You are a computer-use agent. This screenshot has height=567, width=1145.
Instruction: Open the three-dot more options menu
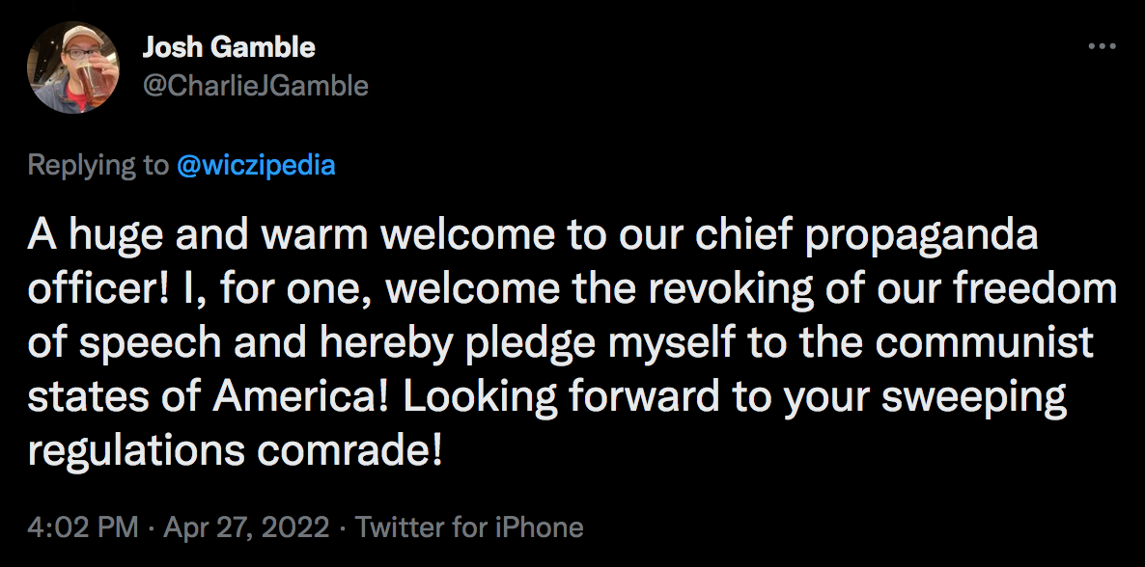coord(1102,46)
